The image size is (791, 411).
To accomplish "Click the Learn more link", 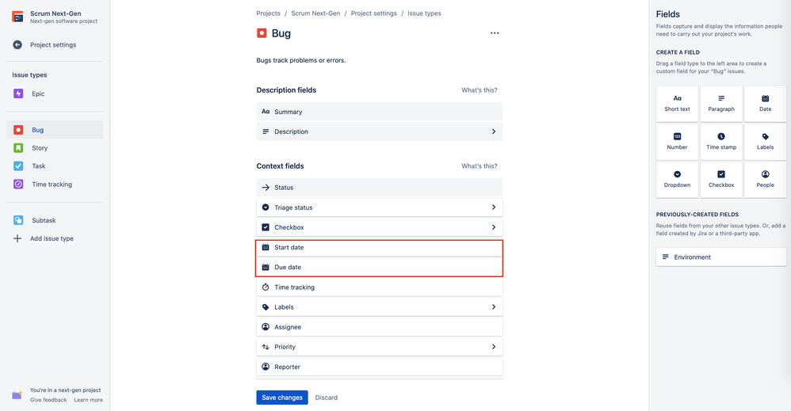I will [88, 400].
